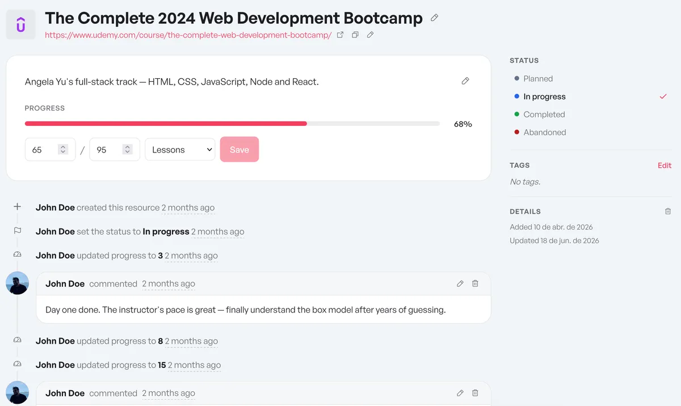Open the course URL external link icon
Image resolution: width=681 pixels, height=406 pixels.
click(x=340, y=35)
